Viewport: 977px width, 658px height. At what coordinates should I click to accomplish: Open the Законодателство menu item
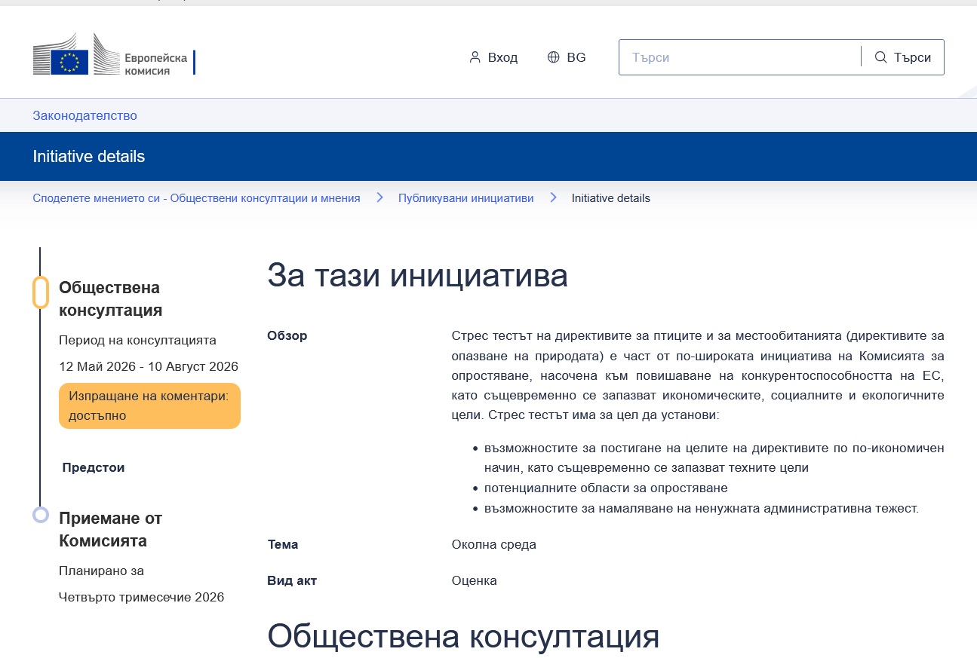click(84, 115)
